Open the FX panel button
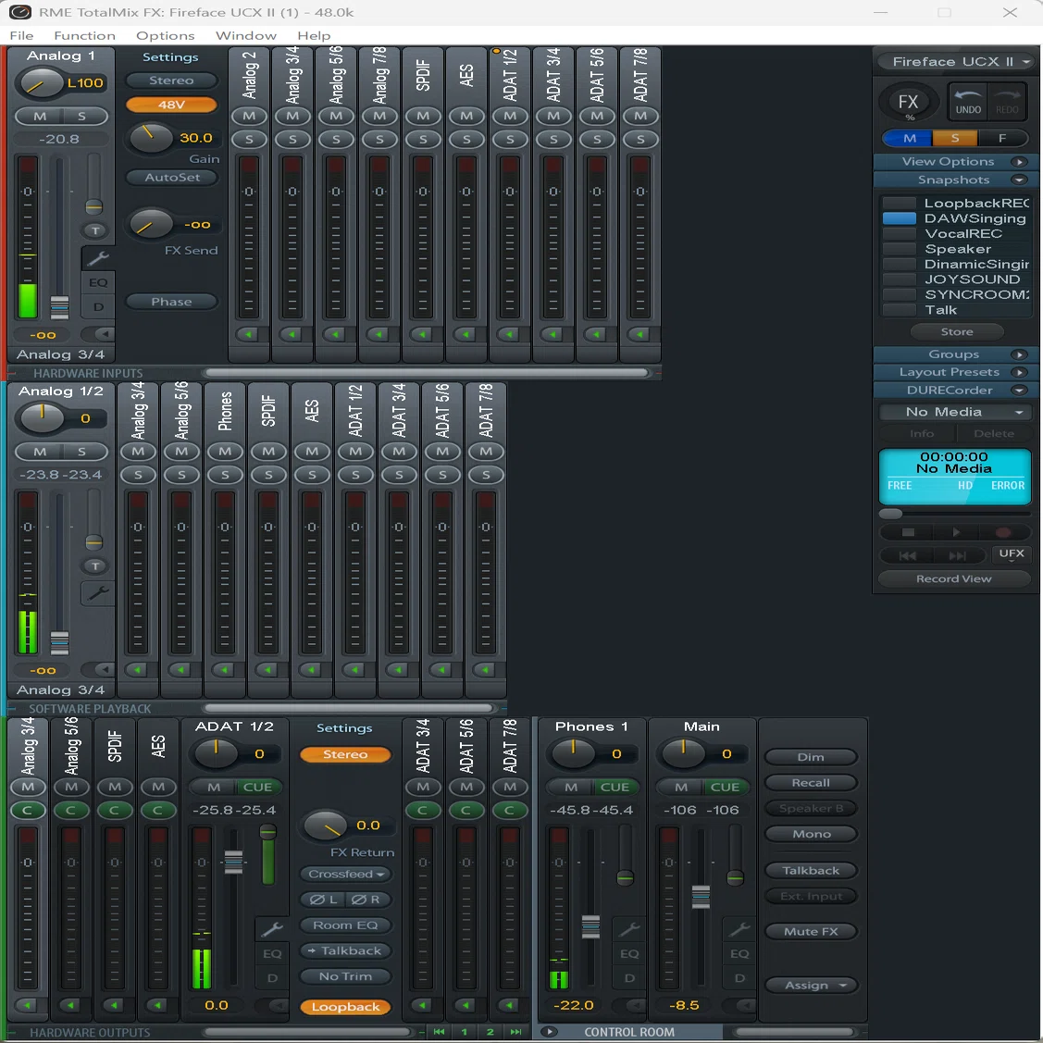The height and width of the screenshot is (1043, 1043). (908, 103)
